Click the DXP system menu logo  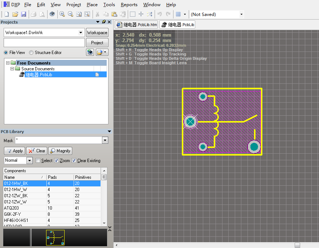pyautogui.click(x=7, y=4)
